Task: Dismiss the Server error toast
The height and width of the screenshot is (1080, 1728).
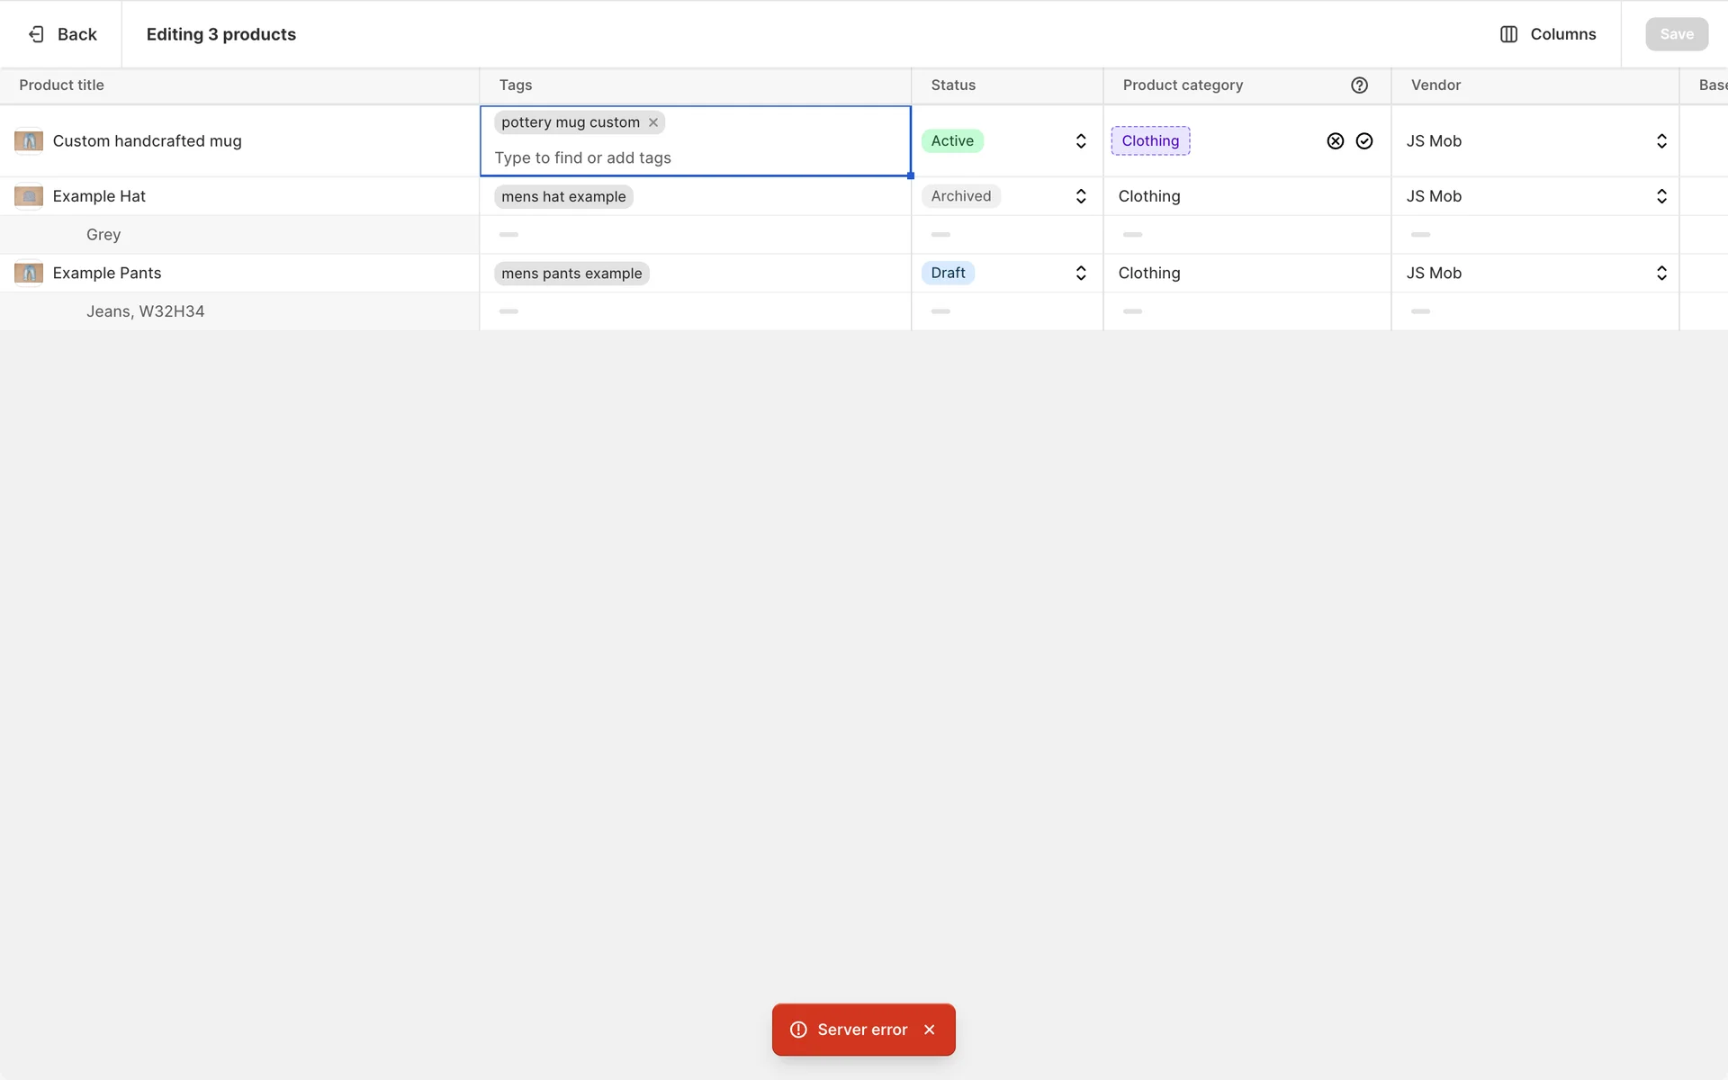Action: pos(930,1030)
